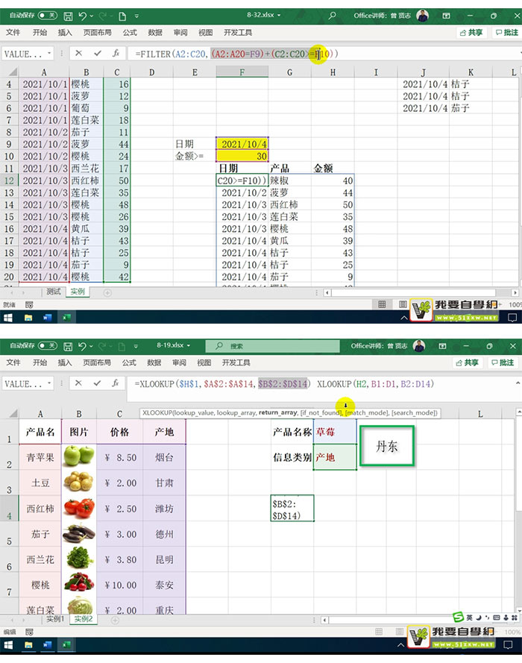Click Save icon in 8-32.xlsx title bar

[x=68, y=16]
